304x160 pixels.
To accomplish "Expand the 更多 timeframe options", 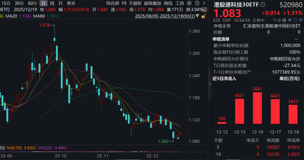I will pos(71,3).
